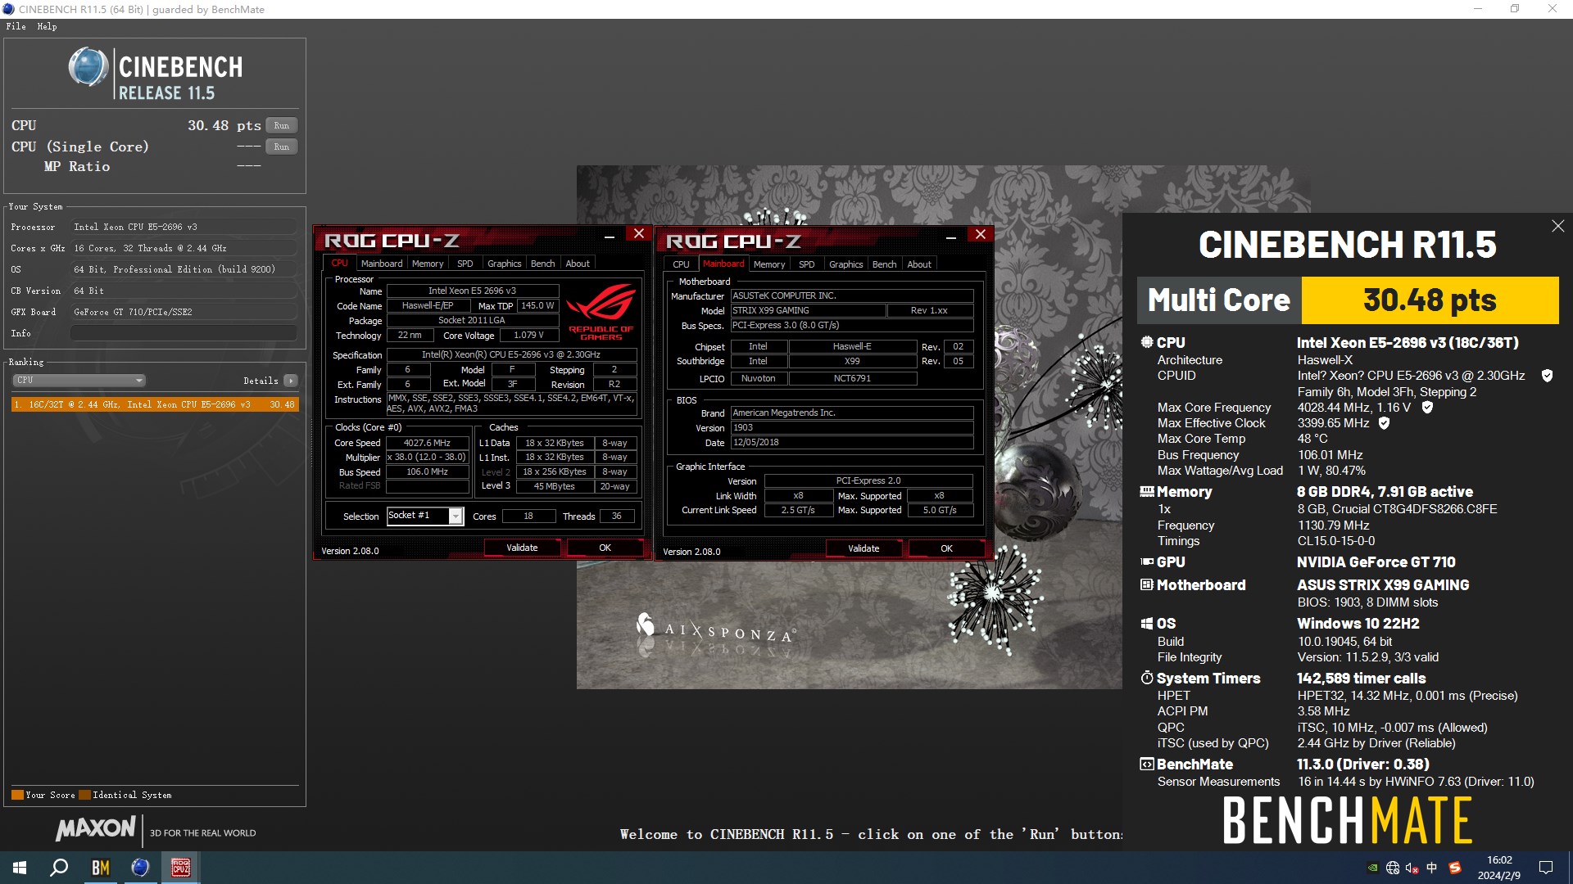Switch to About tab in right CPU-Z window
This screenshot has width=1573, height=884.
(919, 264)
